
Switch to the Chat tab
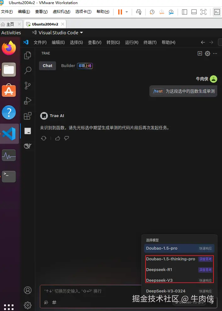click(47, 66)
